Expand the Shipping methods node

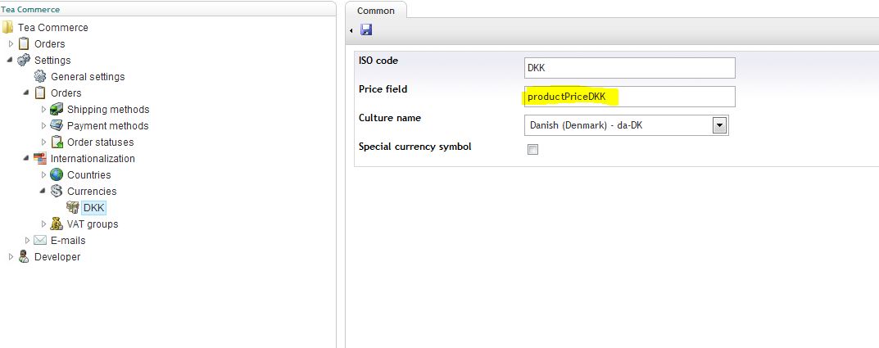click(x=43, y=109)
